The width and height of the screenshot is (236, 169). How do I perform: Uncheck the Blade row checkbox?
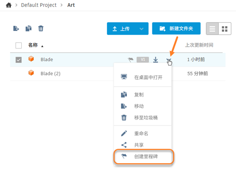19,60
